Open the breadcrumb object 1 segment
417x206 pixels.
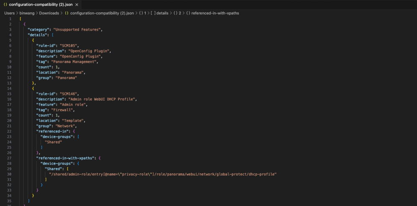[x=142, y=13]
